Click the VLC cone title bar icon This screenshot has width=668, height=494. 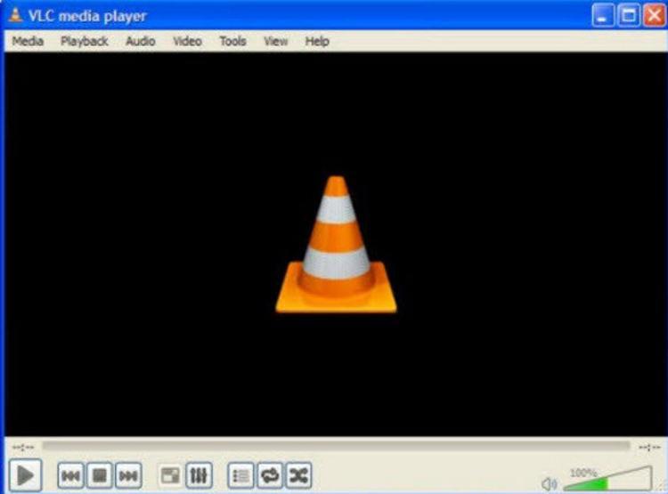tap(14, 15)
